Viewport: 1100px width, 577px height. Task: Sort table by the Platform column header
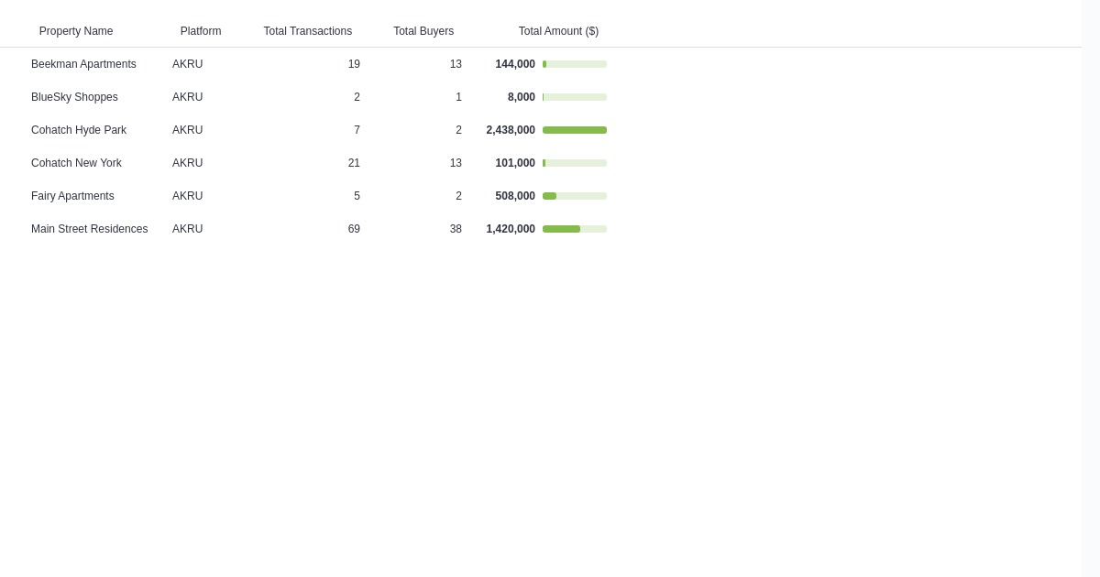(201, 31)
